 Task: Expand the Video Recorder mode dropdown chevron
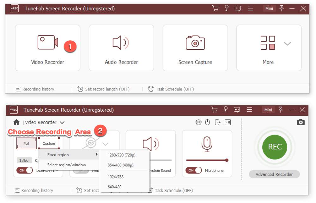click(62, 123)
